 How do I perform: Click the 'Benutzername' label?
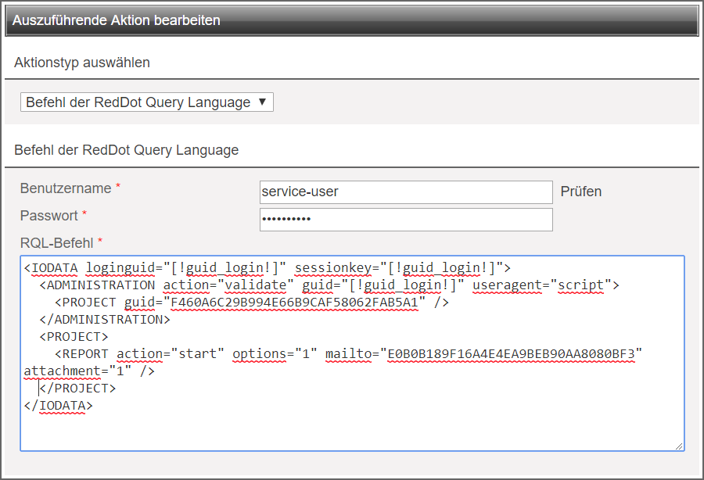(x=66, y=188)
